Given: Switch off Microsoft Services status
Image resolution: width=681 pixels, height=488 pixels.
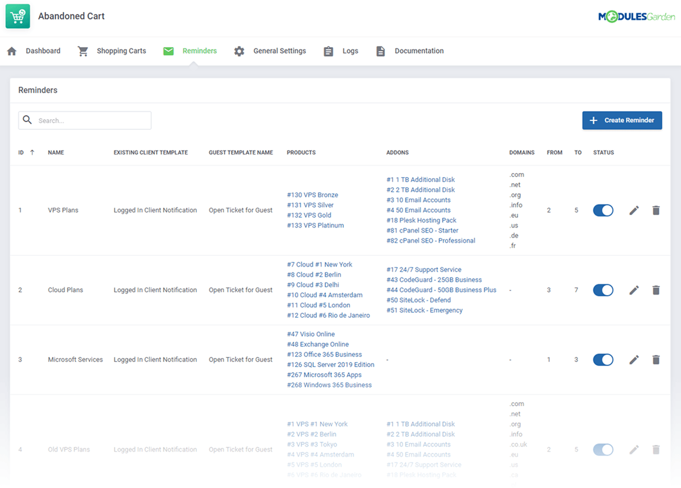Looking at the screenshot, I should tap(603, 360).
